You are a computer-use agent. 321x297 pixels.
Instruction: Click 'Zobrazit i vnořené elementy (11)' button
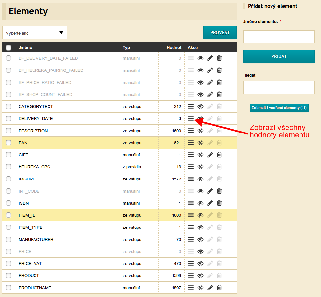coord(279,108)
